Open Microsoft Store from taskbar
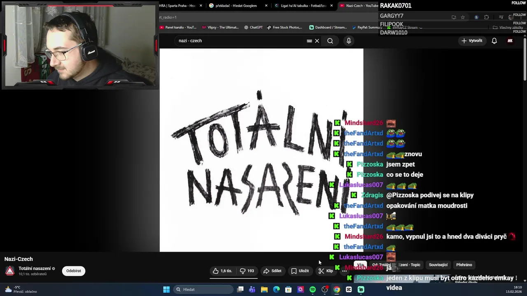Screen dimensions: 527x296 click(x=288, y=289)
